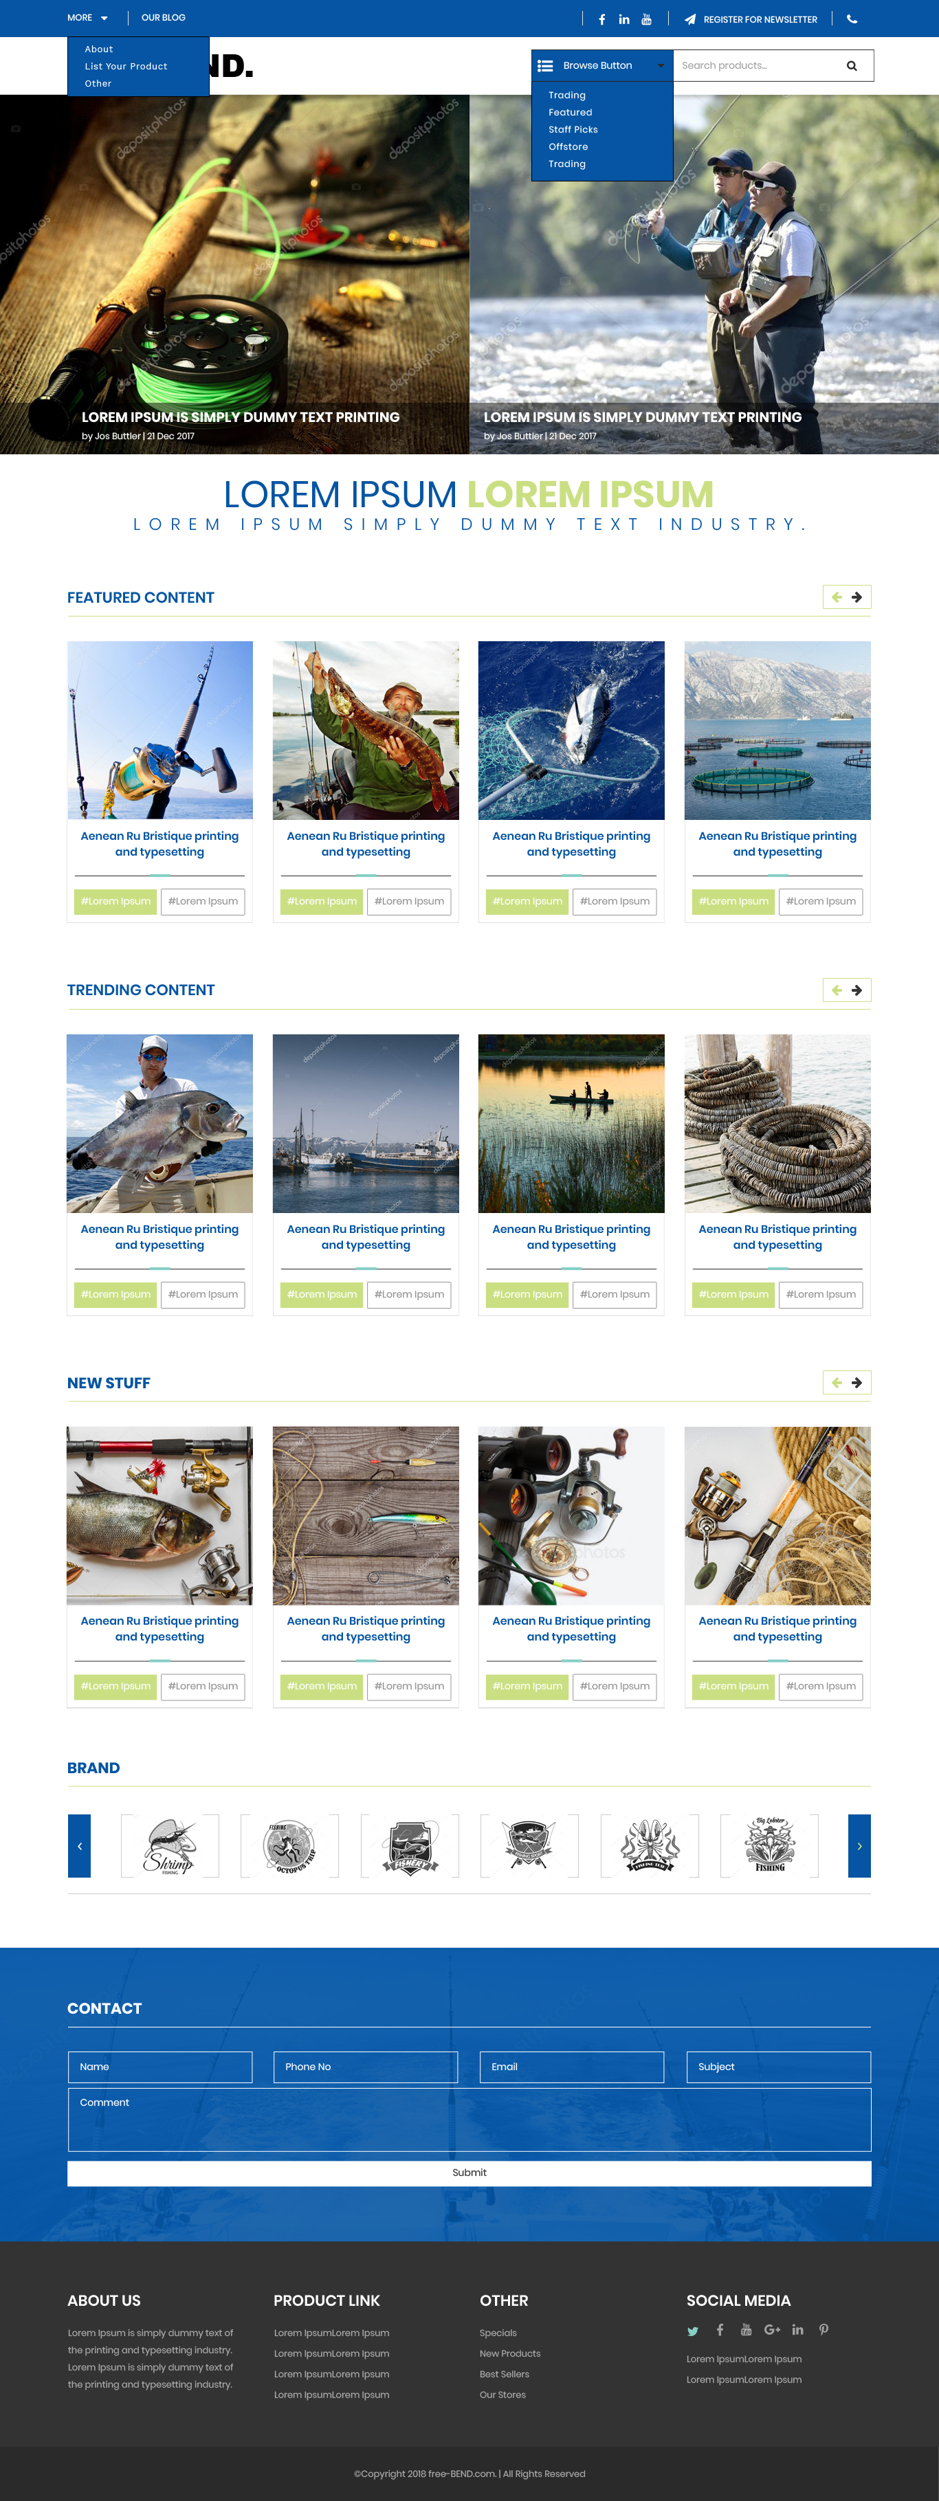Expand the MORE dropdown menu

tap(87, 17)
